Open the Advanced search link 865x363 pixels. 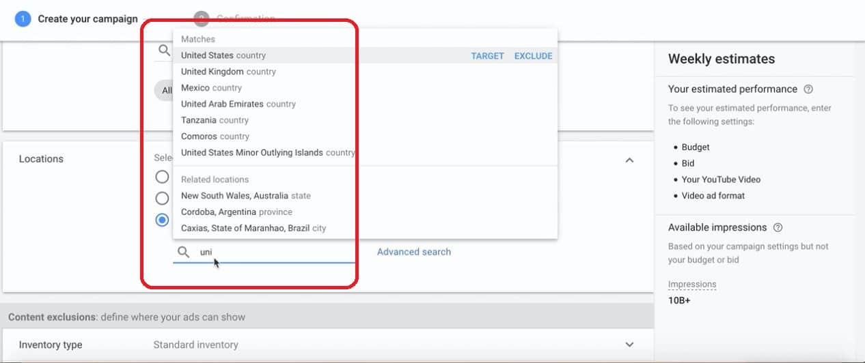point(414,252)
